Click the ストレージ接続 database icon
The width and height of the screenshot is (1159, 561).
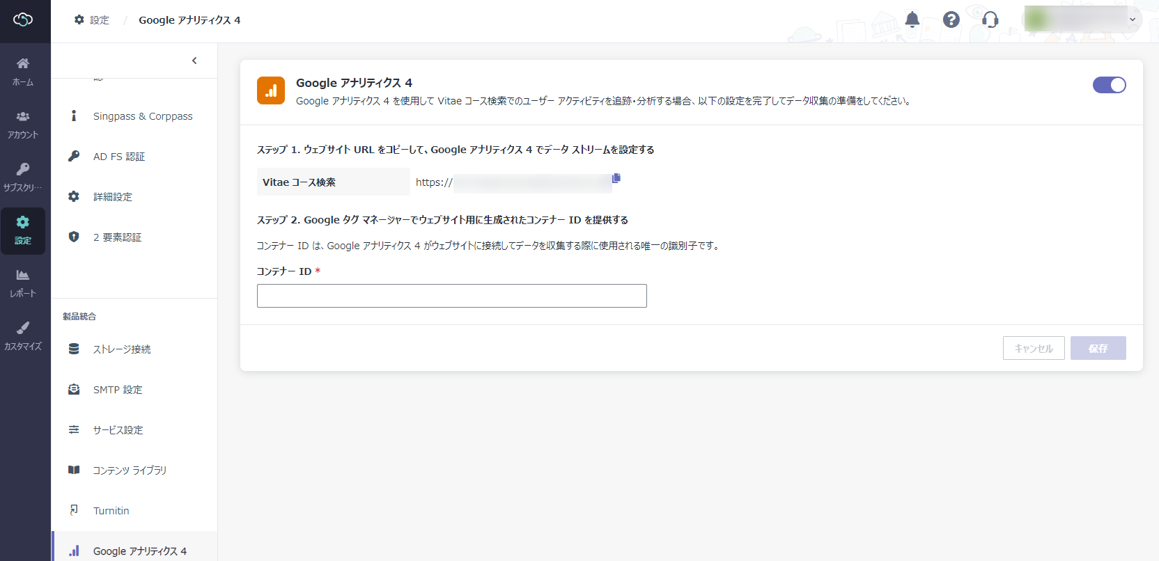(x=74, y=349)
